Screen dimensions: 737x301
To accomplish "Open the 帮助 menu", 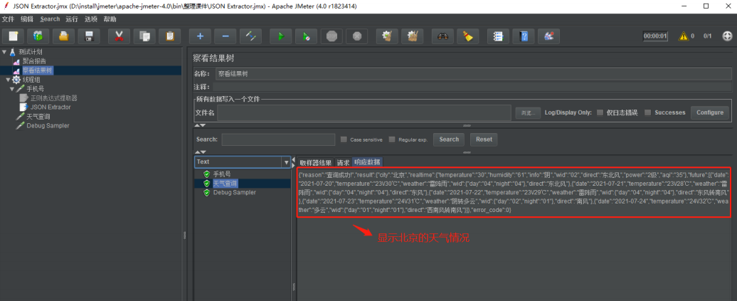I will [110, 19].
